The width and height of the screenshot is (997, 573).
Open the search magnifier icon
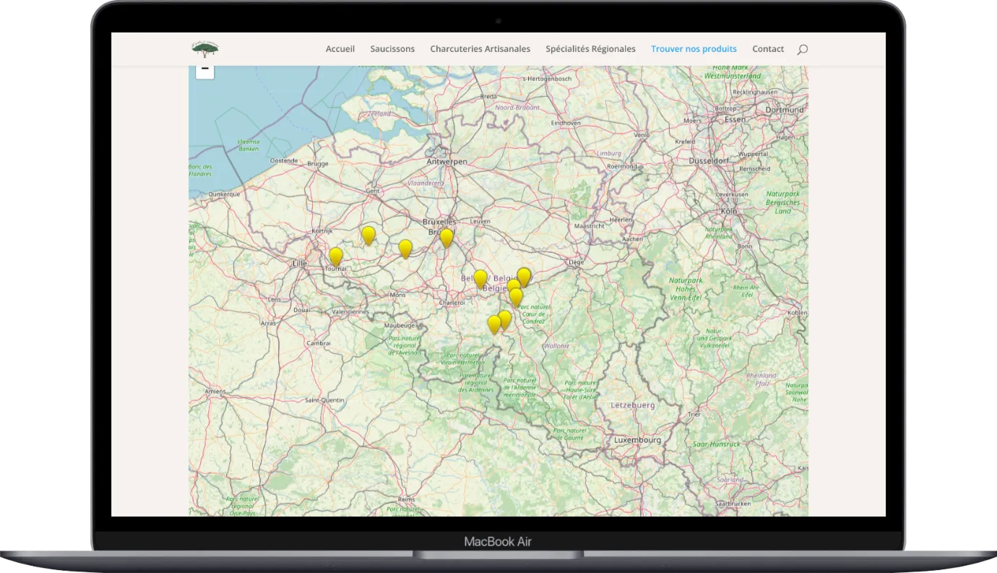802,49
